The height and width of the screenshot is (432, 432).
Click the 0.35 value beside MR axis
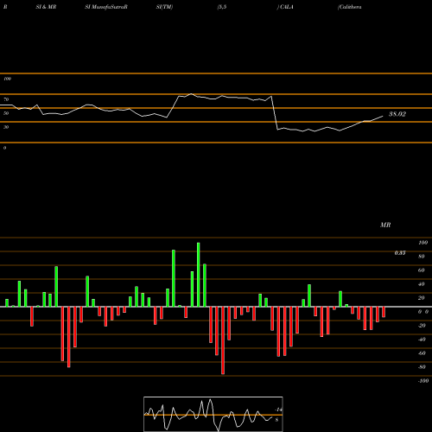click(x=400, y=253)
